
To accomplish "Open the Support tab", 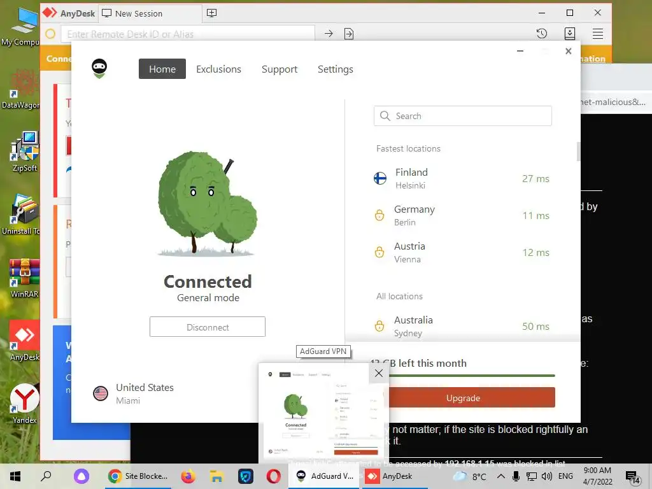I will (280, 69).
